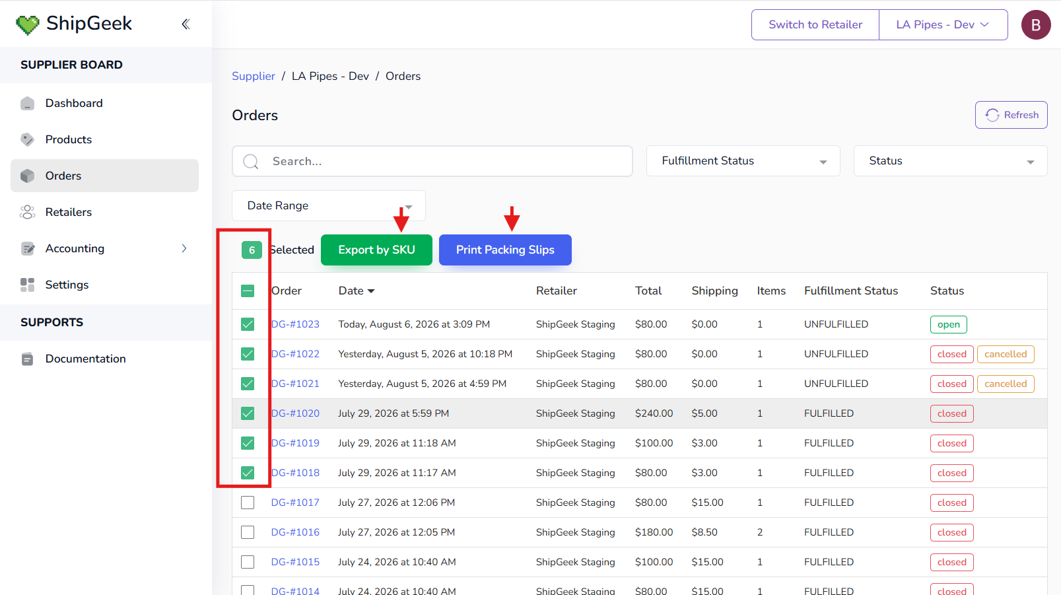The height and width of the screenshot is (595, 1061).
Task: Click the 6 selected count badge
Action: pos(252,250)
